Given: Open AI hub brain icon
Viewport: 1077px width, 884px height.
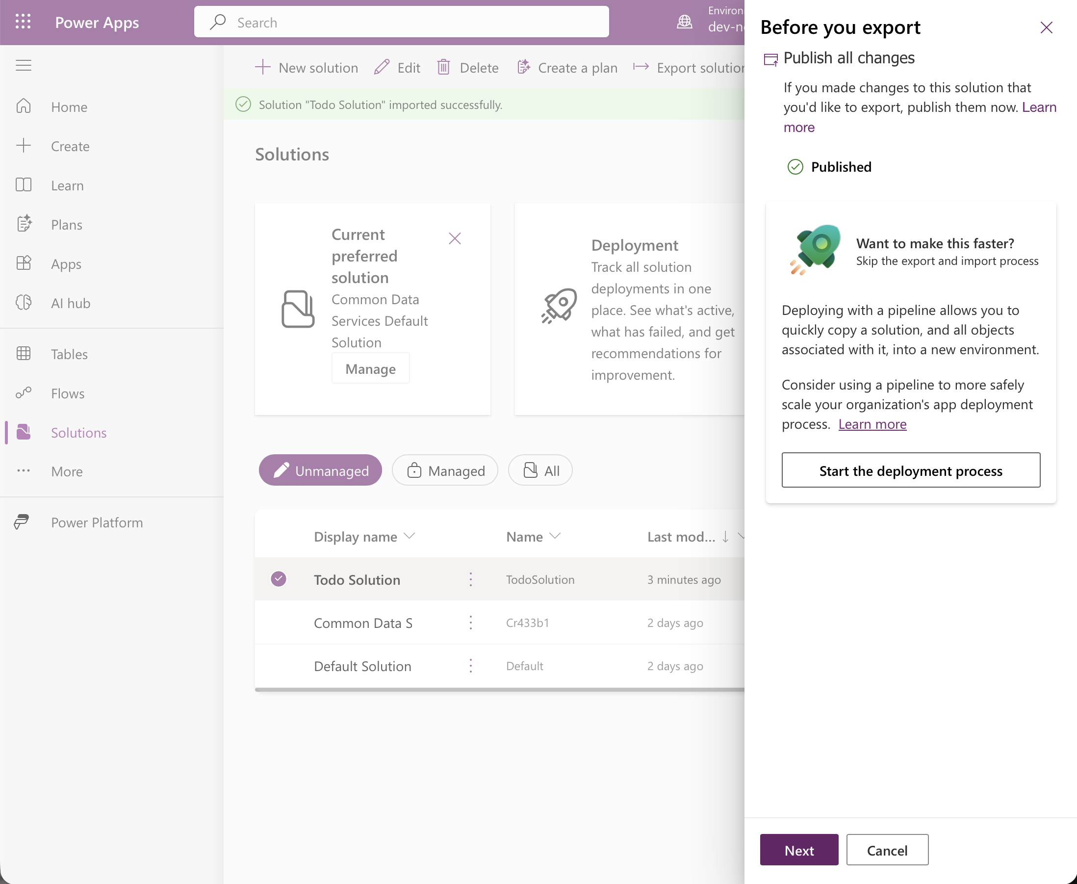Looking at the screenshot, I should point(24,303).
